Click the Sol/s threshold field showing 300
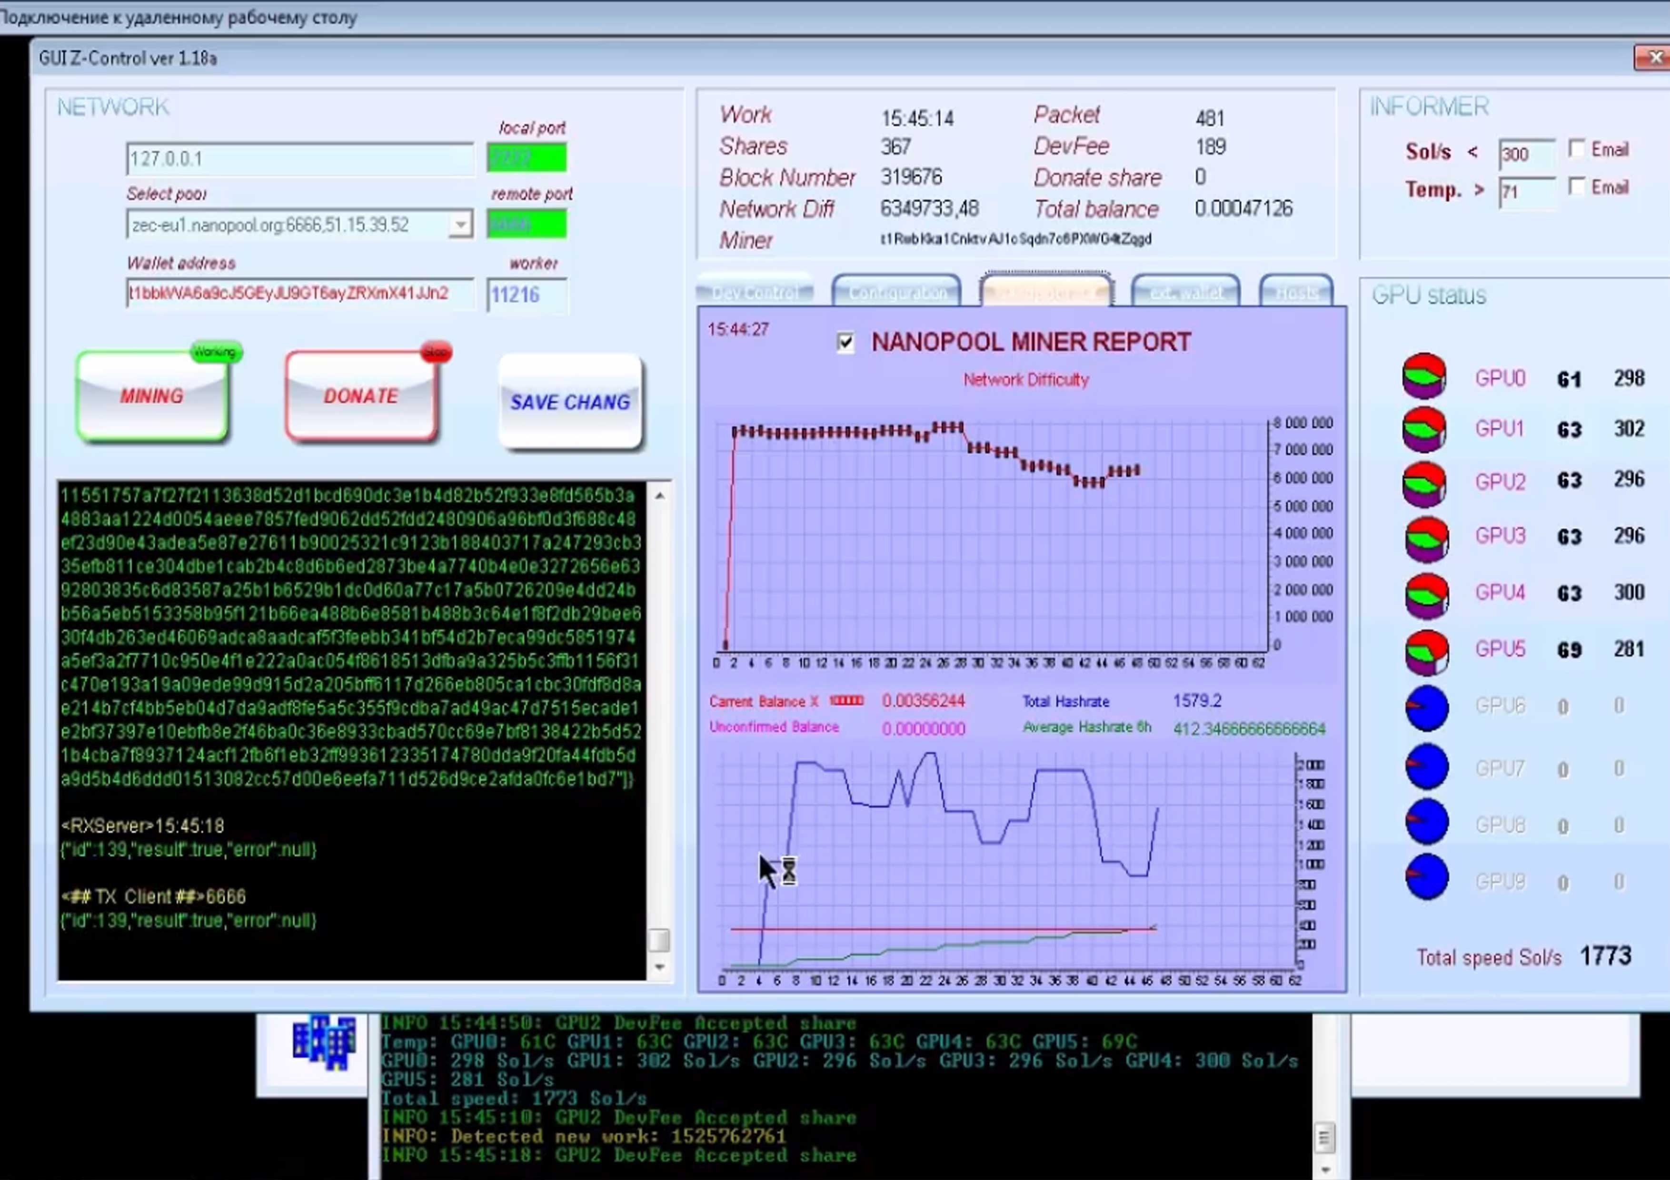Viewport: 1670px width, 1180px height. tap(1527, 154)
